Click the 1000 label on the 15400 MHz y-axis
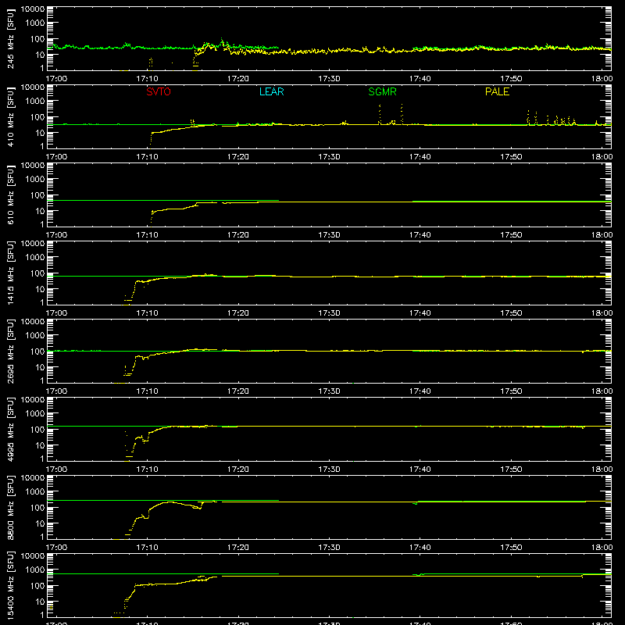The image size is (625, 625). point(35,570)
